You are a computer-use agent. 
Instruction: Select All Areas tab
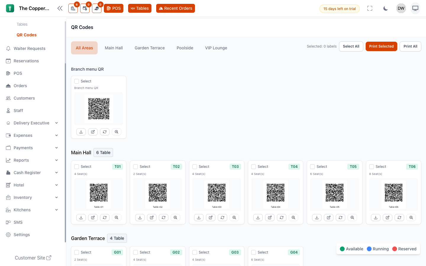[x=84, y=48]
